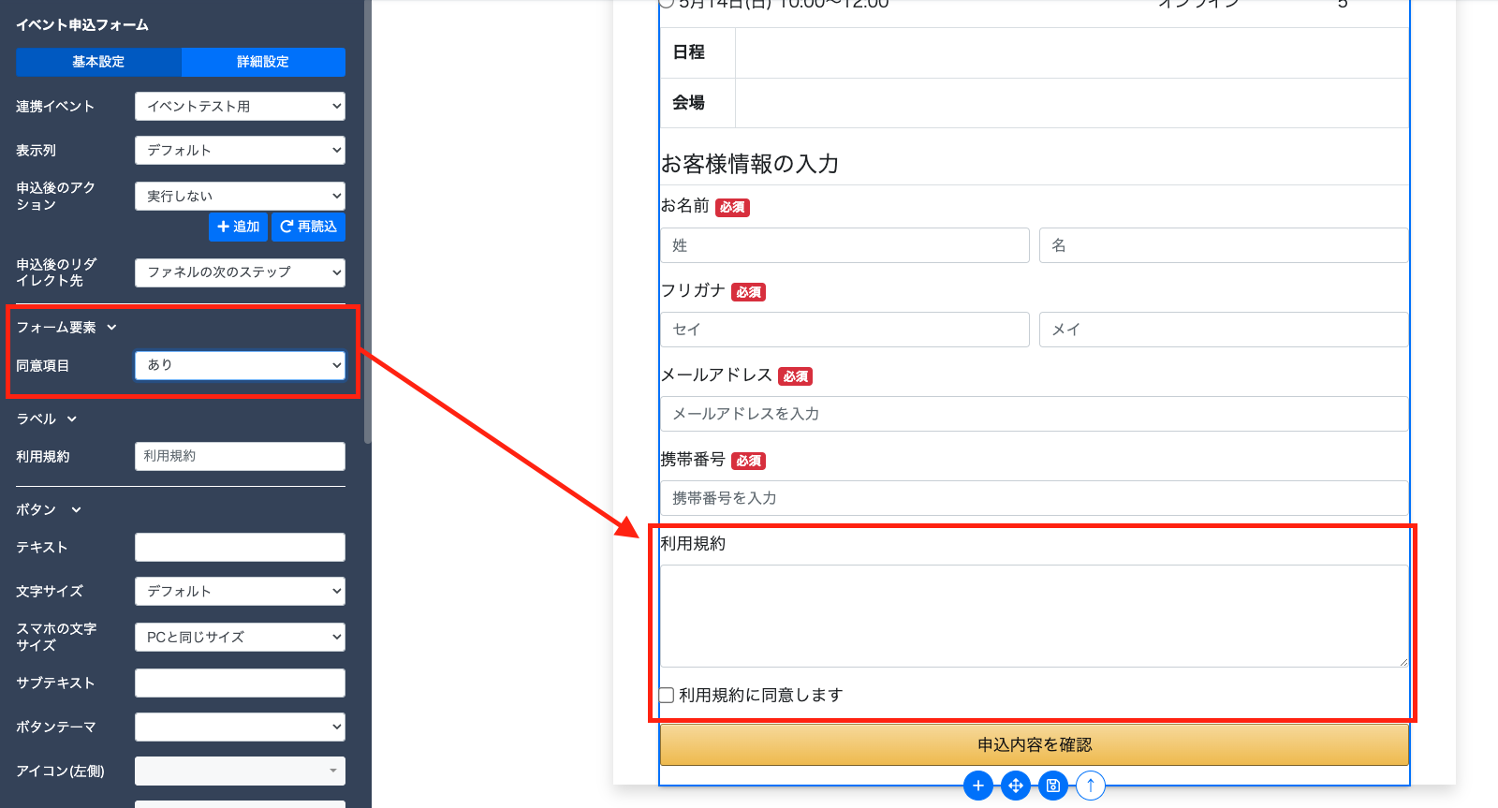Open the 申込後のリダイレクト先 dropdown

pyautogui.click(x=240, y=272)
